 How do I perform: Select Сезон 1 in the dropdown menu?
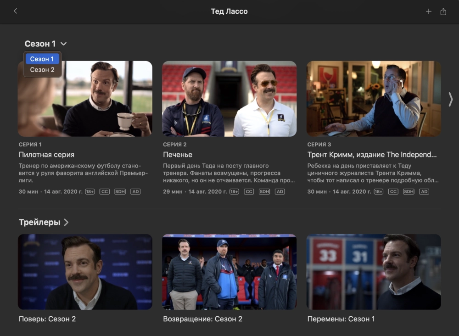click(x=42, y=59)
